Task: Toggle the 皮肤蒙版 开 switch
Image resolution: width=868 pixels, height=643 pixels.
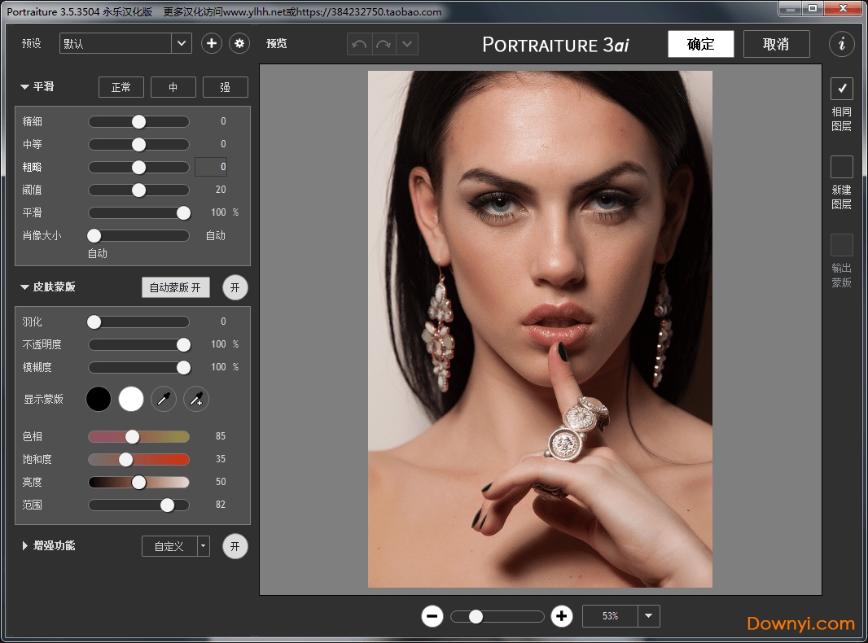Action: pyautogui.click(x=235, y=287)
